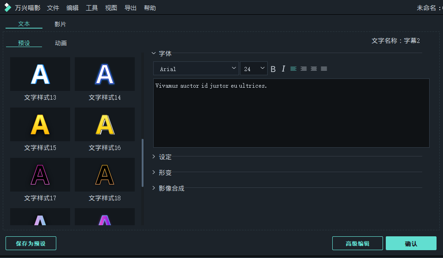Select the 文字样式15 preset thumbnail

click(40, 125)
